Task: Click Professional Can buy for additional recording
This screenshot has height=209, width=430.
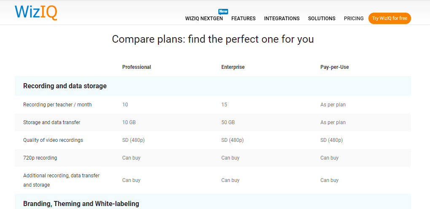Action: pos(132,180)
